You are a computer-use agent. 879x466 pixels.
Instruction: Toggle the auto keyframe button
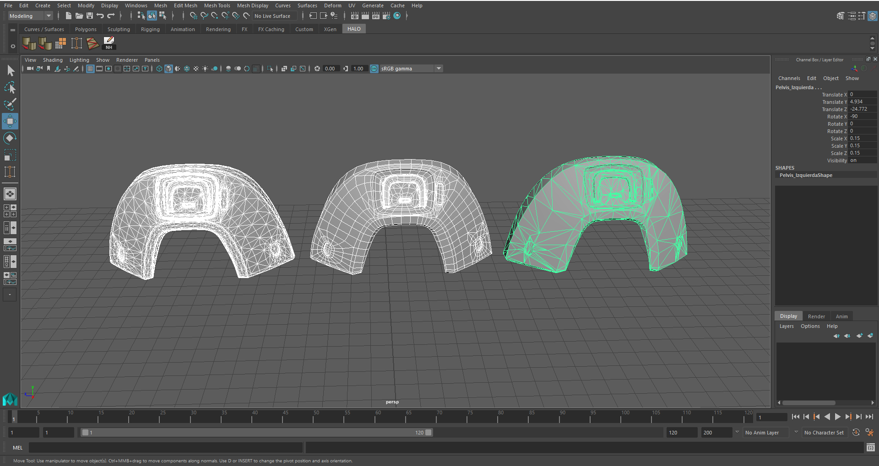856,433
